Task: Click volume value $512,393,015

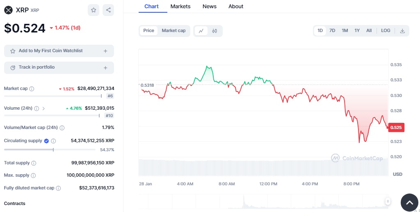Action: [99, 108]
